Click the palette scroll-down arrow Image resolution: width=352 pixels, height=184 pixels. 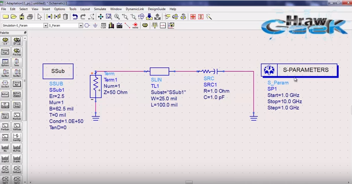pyautogui.click(x=25, y=182)
